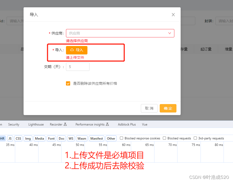Open the Vue DevTools tab
Screen dimensions: 233x182
145,124
